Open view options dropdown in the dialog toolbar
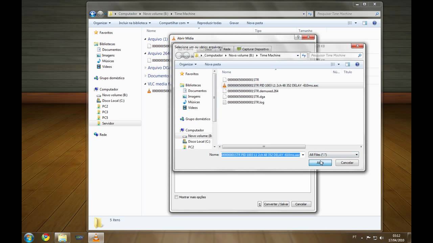Image resolution: width=433 pixels, height=243 pixels. tap(339, 64)
